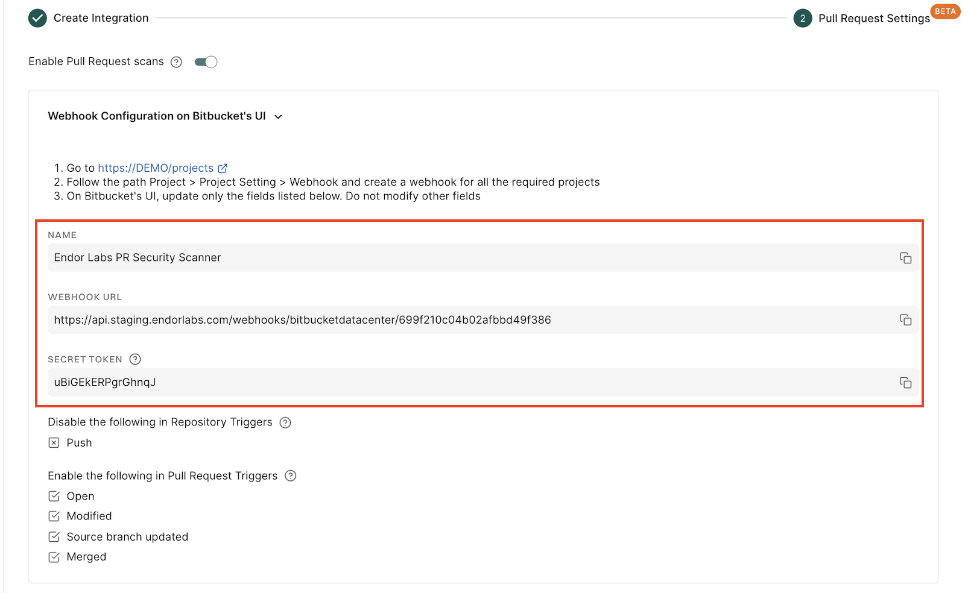968x593 pixels.
Task: Click the Secret Token help icon
Action: tap(134, 359)
